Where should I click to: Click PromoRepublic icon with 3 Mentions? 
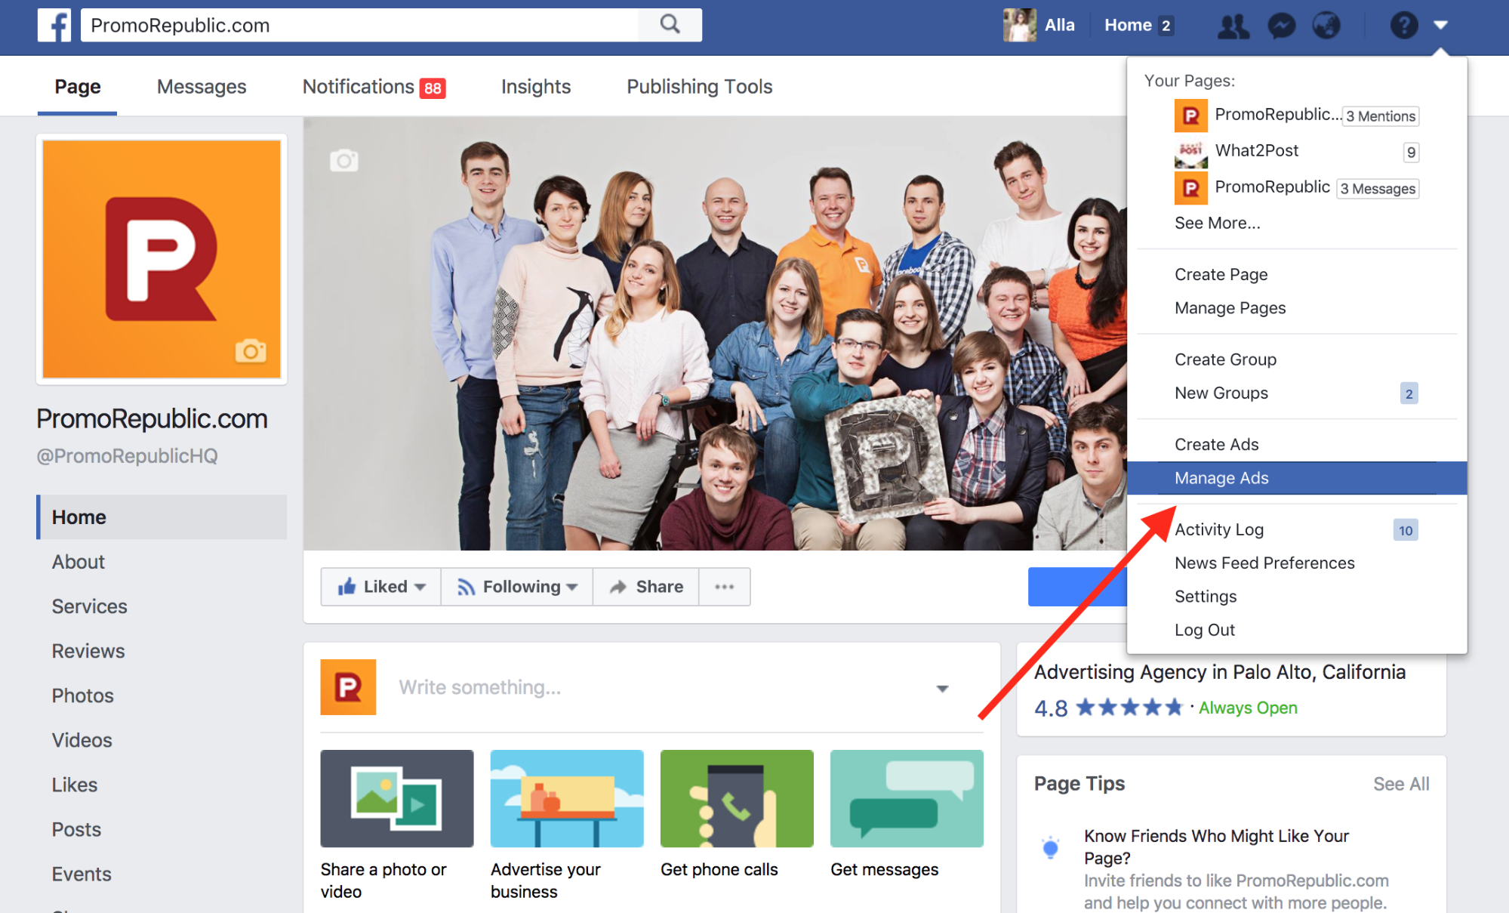(1191, 116)
